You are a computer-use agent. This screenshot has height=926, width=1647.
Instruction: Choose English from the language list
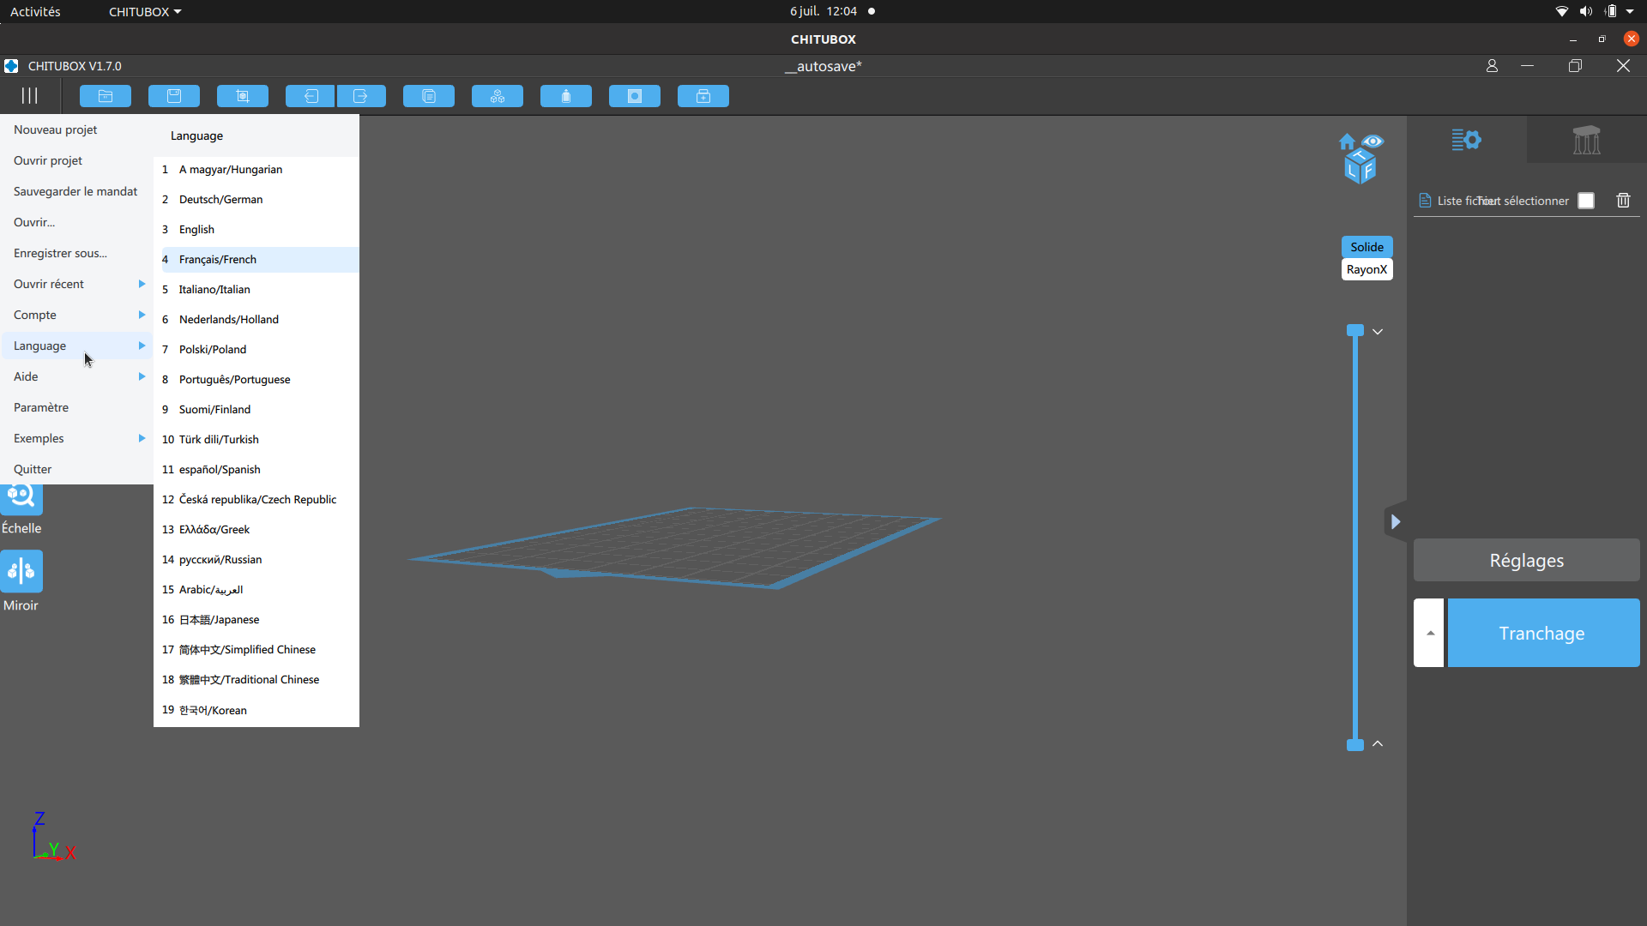pos(196,229)
